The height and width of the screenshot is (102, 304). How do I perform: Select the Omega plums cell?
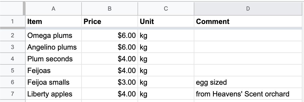pyautogui.click(x=53, y=35)
